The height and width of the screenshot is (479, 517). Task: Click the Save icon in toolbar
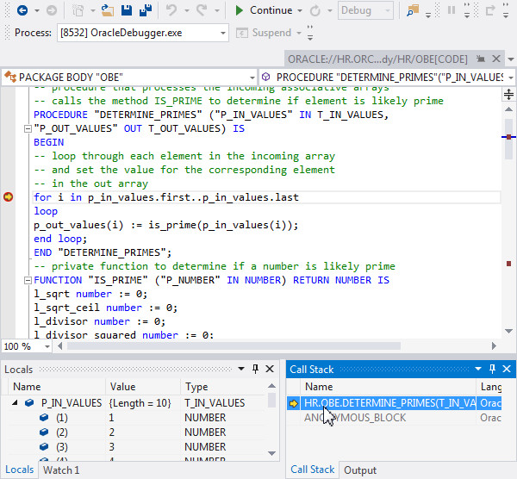[x=128, y=10]
